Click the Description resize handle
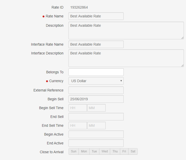 [x=182, y=38]
